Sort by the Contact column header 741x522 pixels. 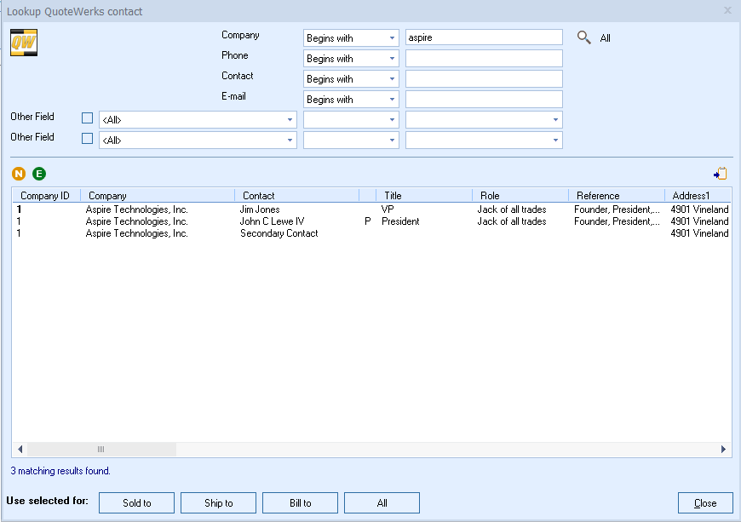(x=296, y=196)
